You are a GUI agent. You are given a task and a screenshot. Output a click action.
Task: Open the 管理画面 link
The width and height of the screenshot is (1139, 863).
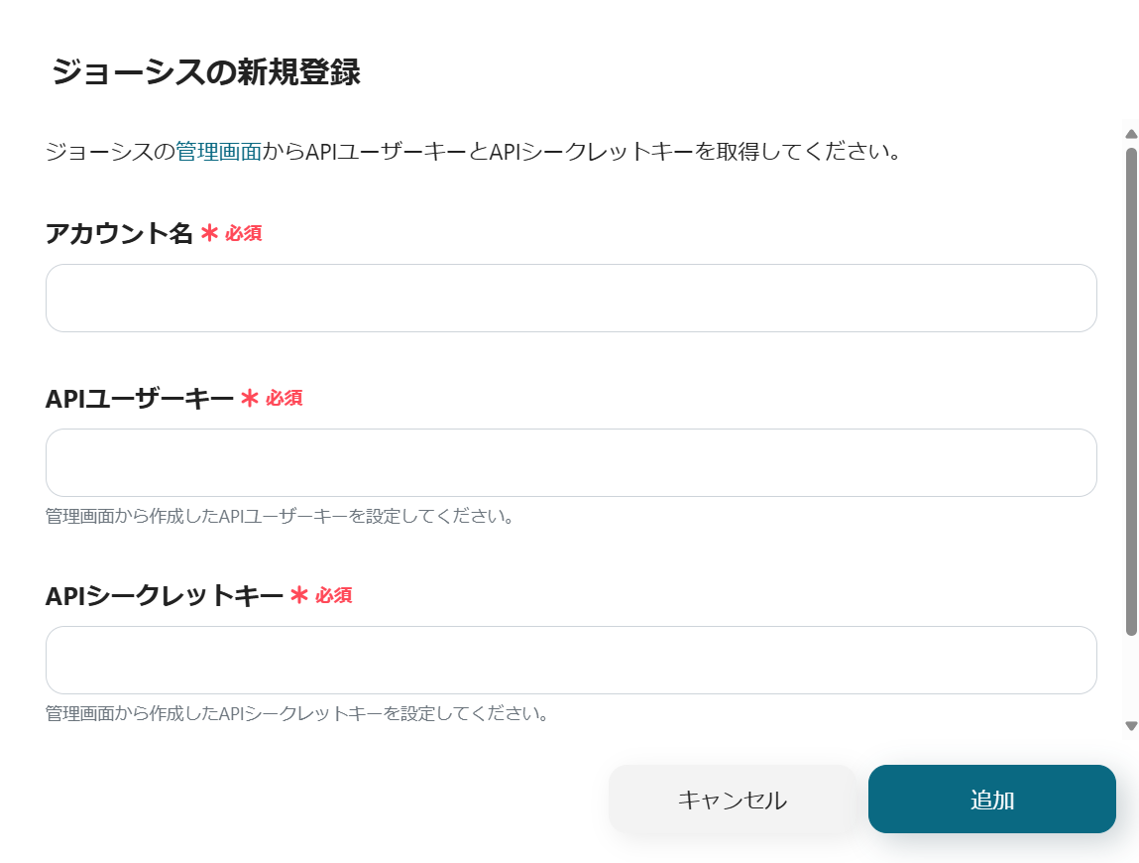(x=218, y=153)
